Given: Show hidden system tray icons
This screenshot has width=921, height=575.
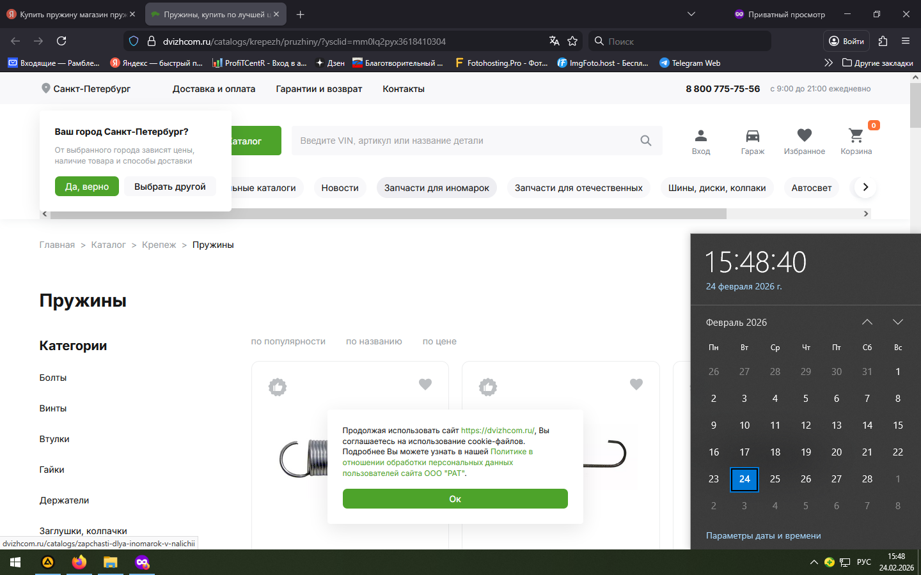Looking at the screenshot, I should point(814,562).
